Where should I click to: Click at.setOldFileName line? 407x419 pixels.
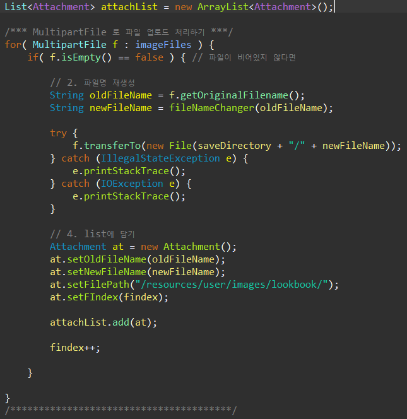138,259
